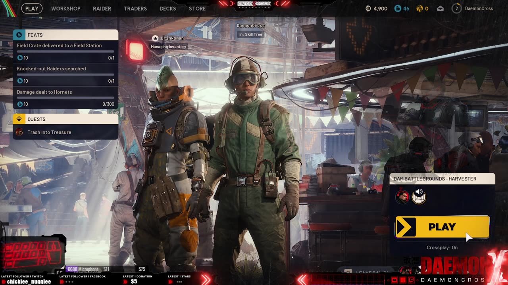The height and width of the screenshot is (285, 508).
Task: Click the Cred reward icon for Knocked-out Raiders feat
Action: point(20,81)
